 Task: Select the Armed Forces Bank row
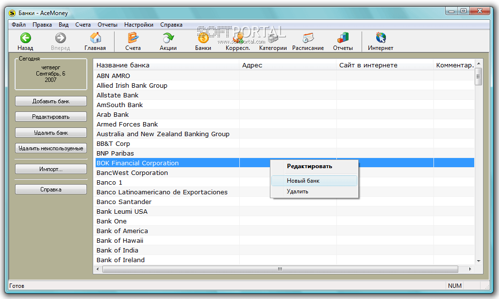(285, 124)
